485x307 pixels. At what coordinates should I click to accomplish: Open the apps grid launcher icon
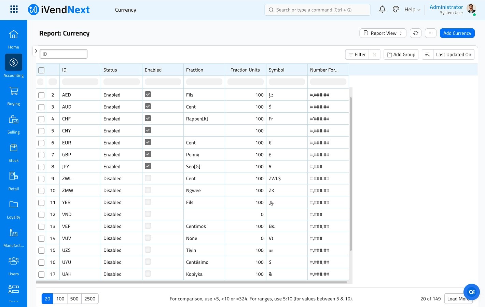pos(14,9)
